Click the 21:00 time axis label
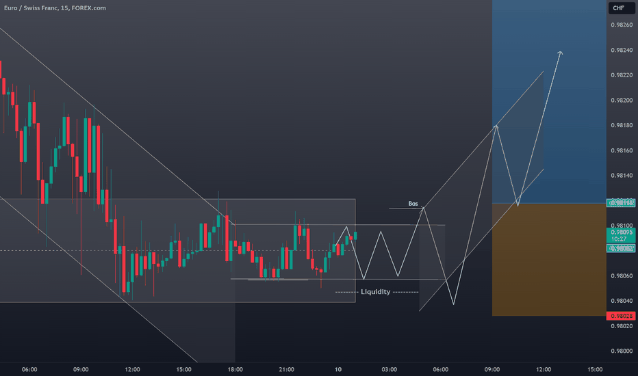Viewport: 638px width, 376px height. point(286,369)
